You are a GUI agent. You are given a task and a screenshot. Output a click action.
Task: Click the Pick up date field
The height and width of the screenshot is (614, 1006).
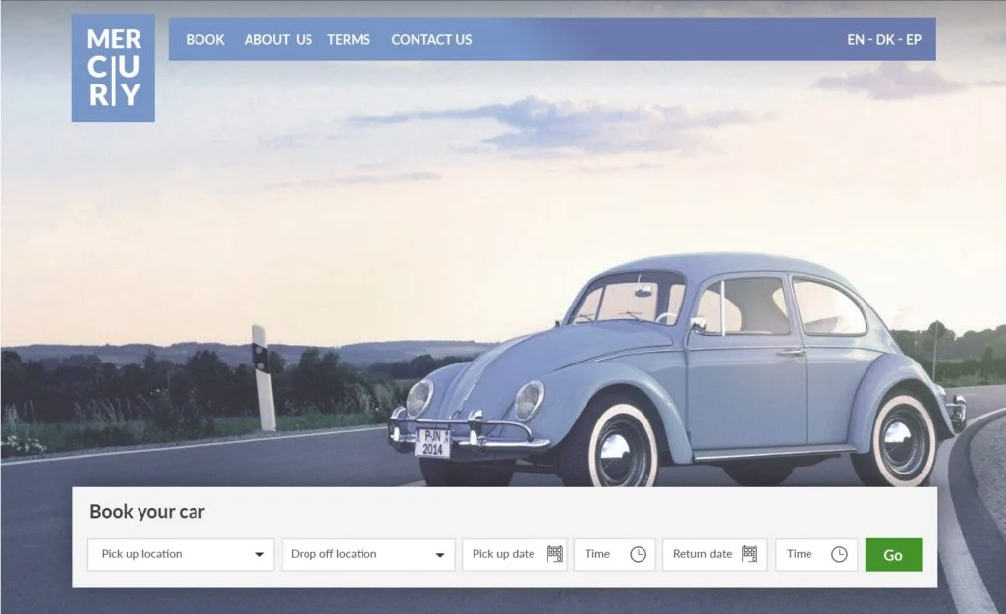[x=515, y=554]
